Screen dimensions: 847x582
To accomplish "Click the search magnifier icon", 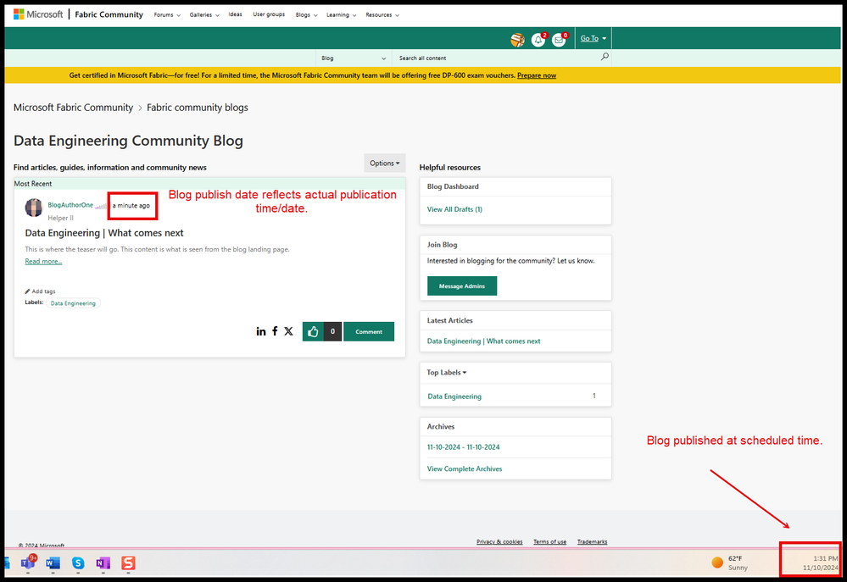I will [605, 57].
